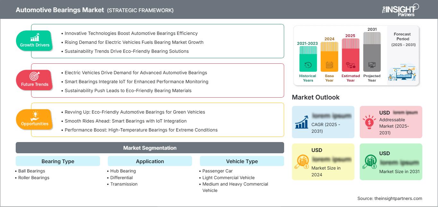Open the Vehicle Type segment header
The width and height of the screenshot is (438, 207).
coord(242,161)
